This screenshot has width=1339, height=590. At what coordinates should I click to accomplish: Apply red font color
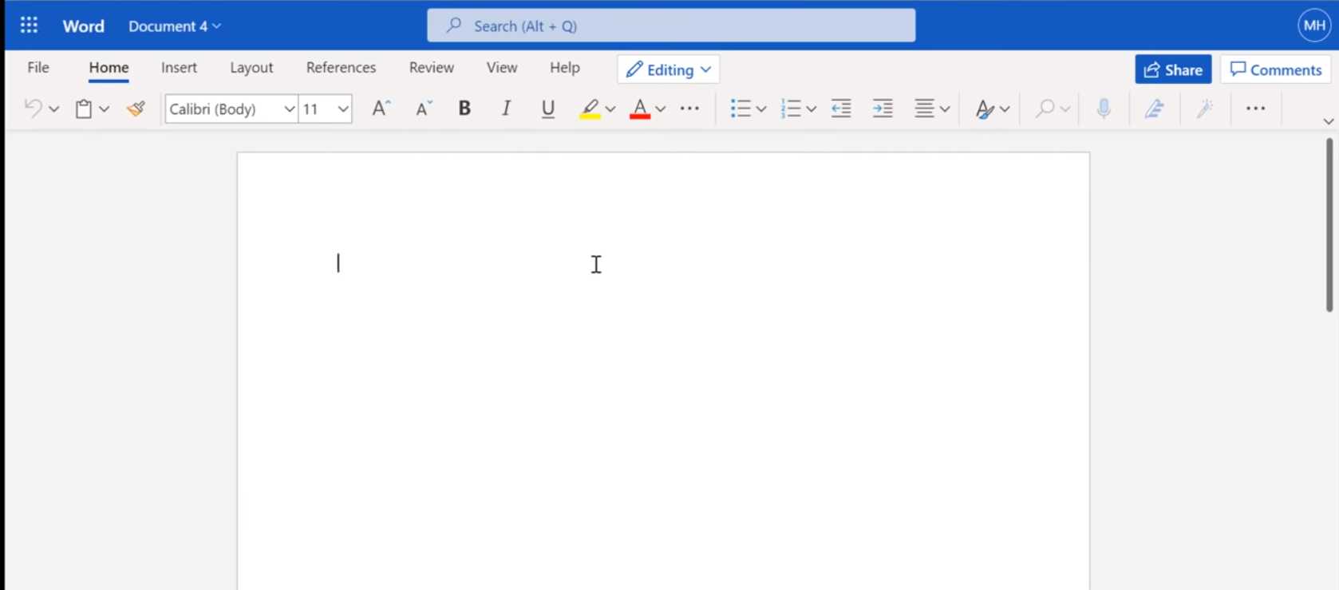[640, 109]
